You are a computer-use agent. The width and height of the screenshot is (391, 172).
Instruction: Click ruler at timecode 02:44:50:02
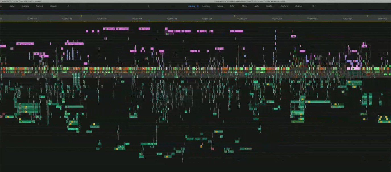(x=382, y=19)
